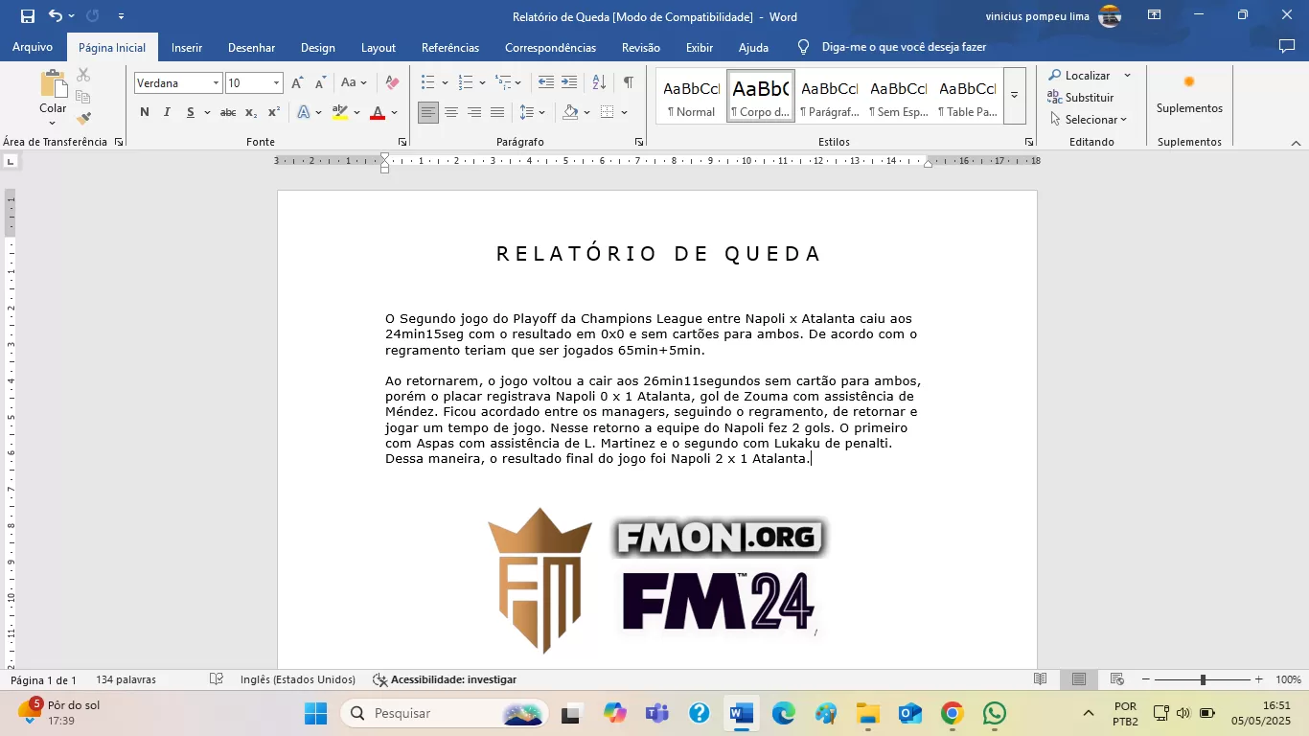Decrease paragraph indent

[x=546, y=83]
